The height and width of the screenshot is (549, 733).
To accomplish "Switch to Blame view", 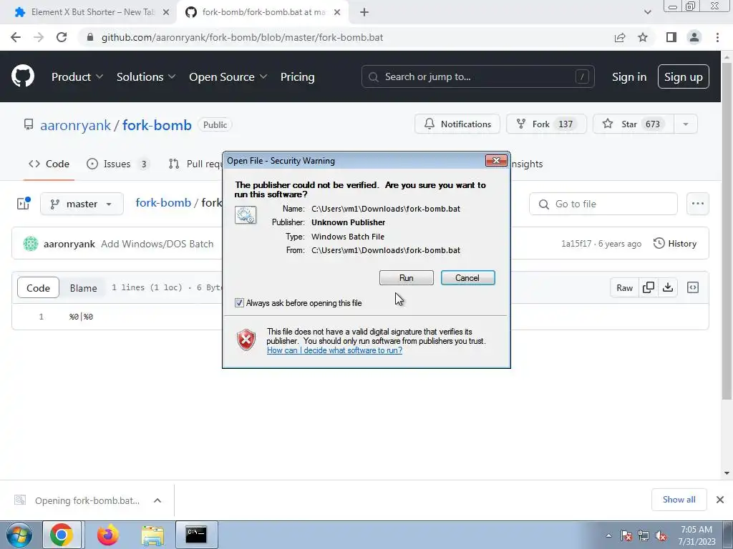I will coord(83,288).
